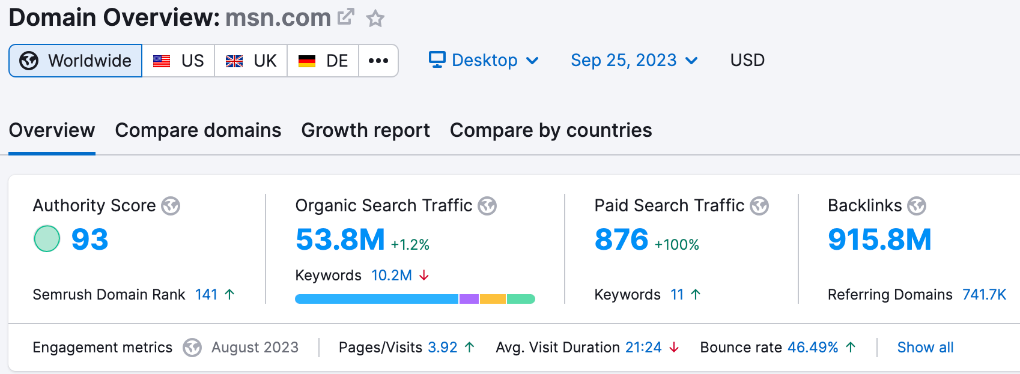This screenshot has height=374, width=1020.
Task: Click down arrow next to 10.2M keywords
Action: coord(424,276)
